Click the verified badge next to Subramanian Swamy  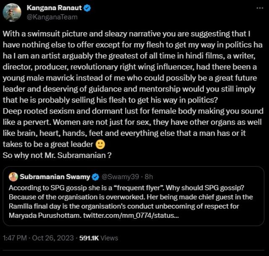point(95,176)
